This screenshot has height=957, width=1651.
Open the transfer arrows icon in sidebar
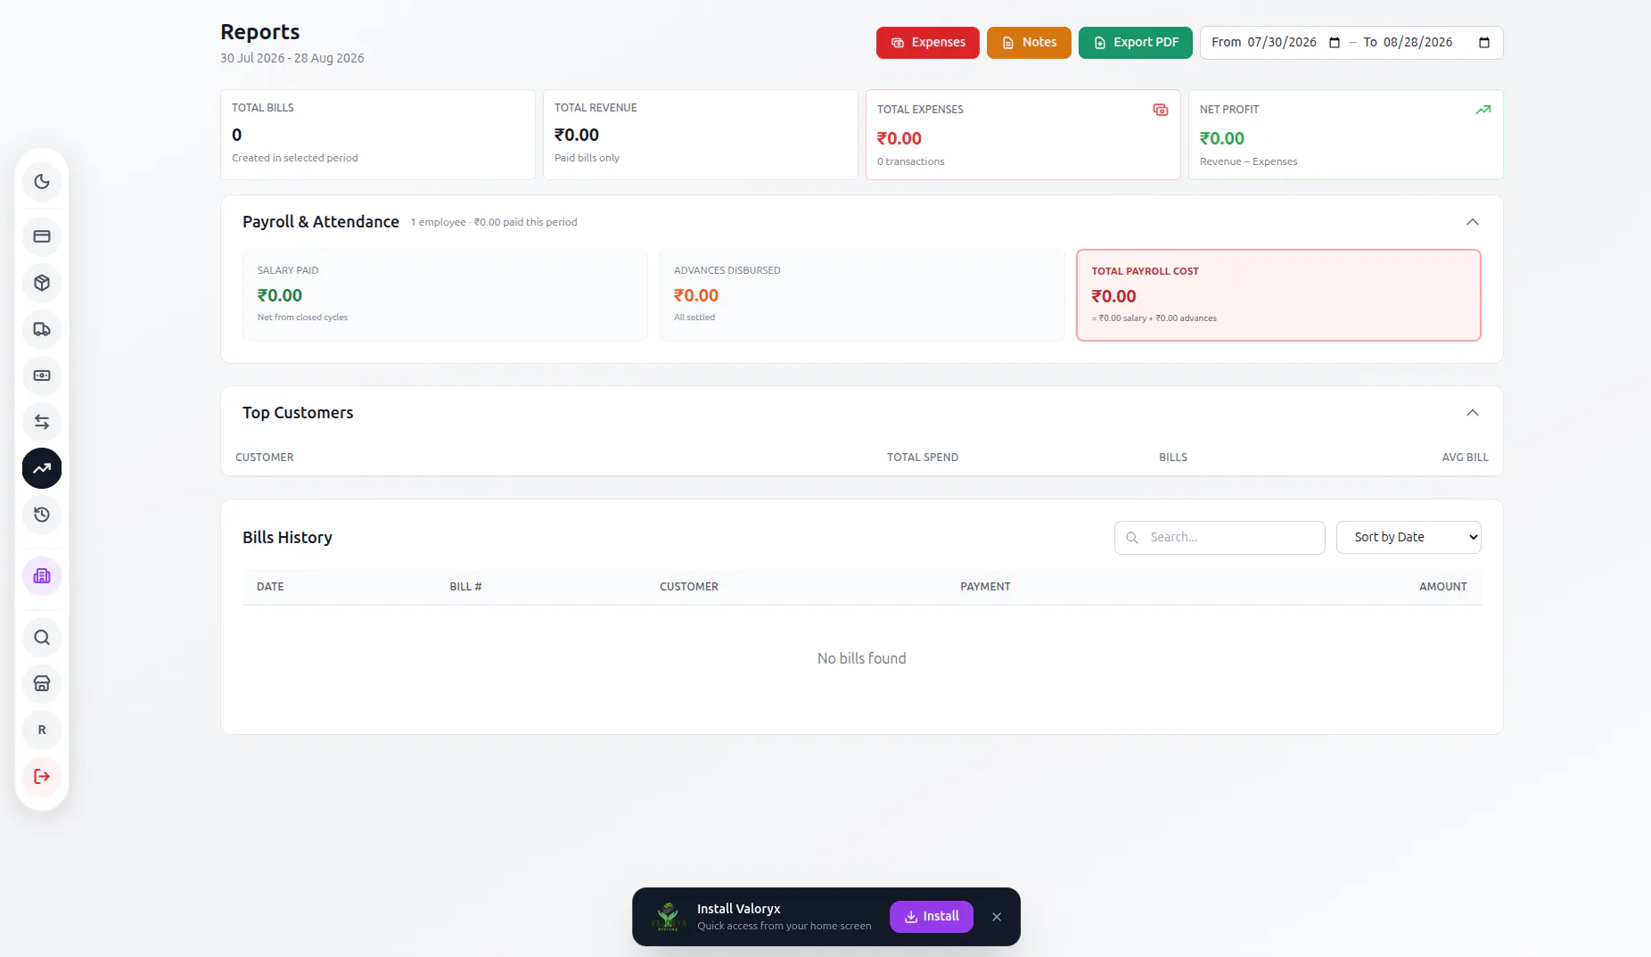42,422
